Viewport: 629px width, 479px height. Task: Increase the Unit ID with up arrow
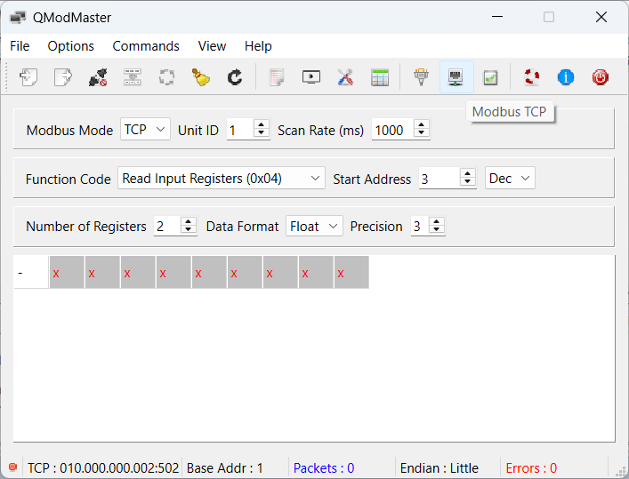click(x=262, y=124)
